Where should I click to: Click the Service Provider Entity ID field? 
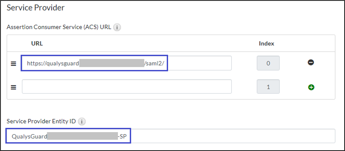[229, 136]
